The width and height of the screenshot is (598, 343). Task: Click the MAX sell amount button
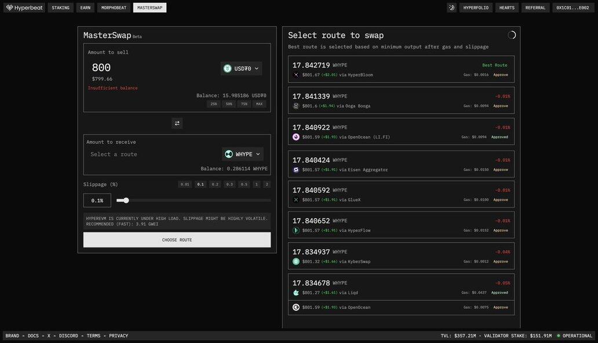click(x=260, y=104)
